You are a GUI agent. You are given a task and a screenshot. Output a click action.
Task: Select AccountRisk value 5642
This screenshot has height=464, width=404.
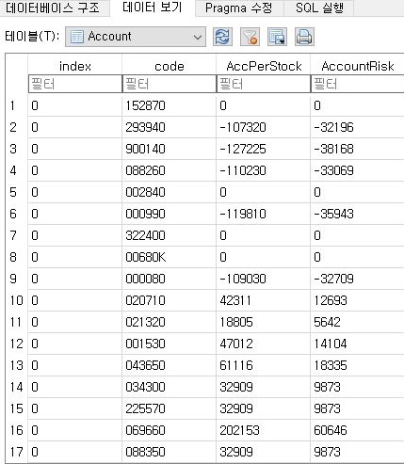tap(357, 322)
